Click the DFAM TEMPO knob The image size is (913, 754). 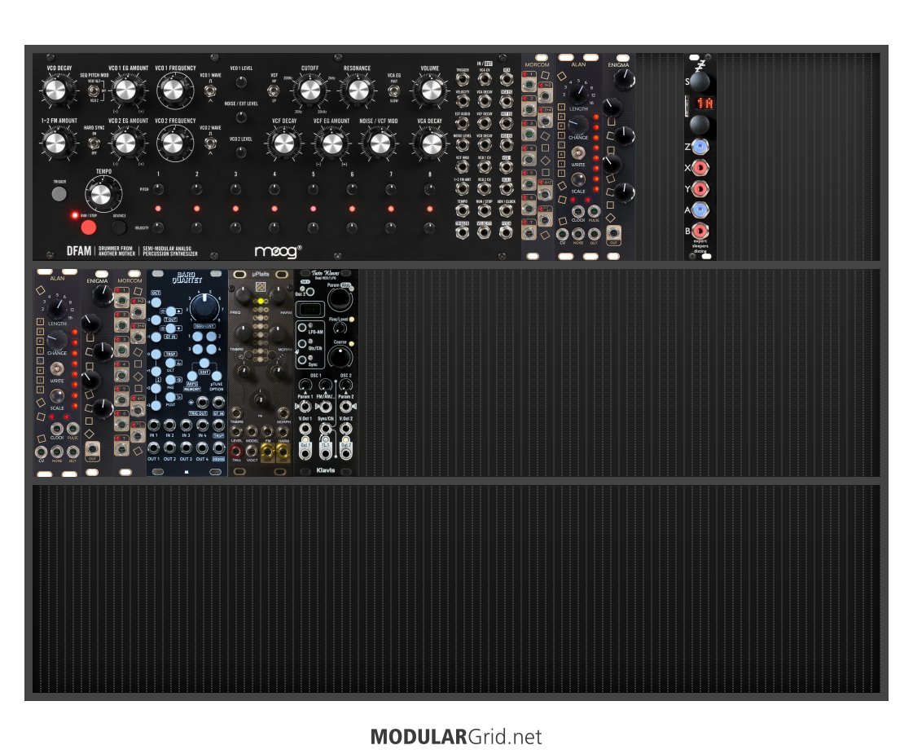[x=102, y=194]
